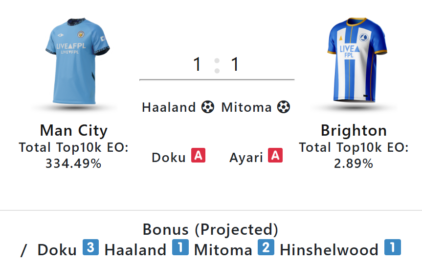The width and height of the screenshot is (422, 265).
Task: Click Haaland's blue 1 bonus badge
Action: click(x=180, y=248)
